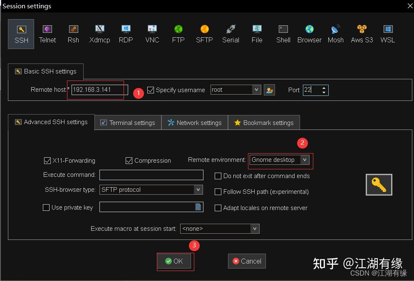Switch to Bookmark settings tab
This screenshot has height=281, width=414.
(x=264, y=123)
